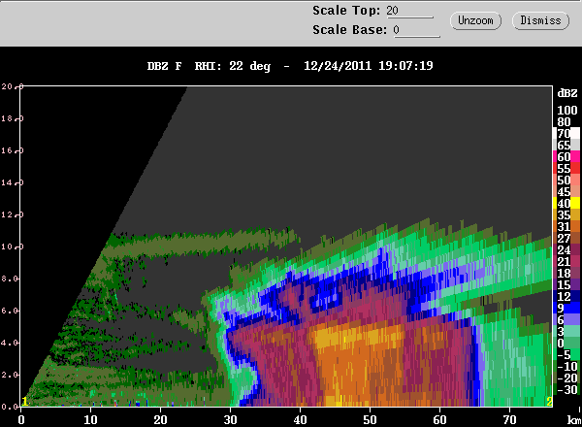Screen dimensions: 582x427
Task: Click the dBZ legend heading
Action: (567, 93)
